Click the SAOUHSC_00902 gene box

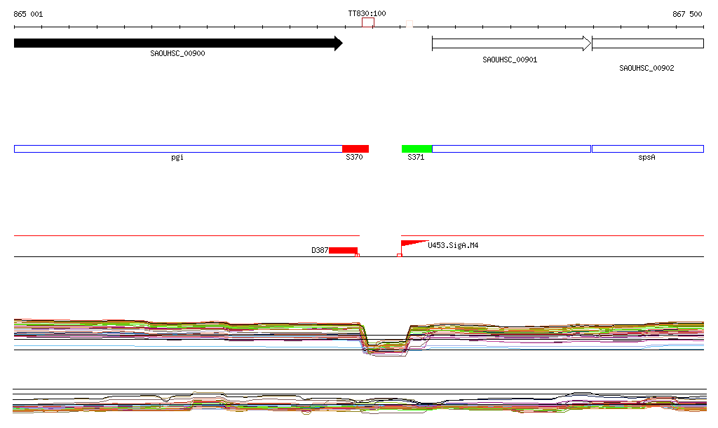647,43
